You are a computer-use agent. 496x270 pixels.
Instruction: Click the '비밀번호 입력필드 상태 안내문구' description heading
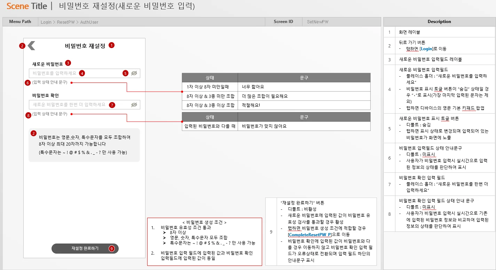point(431,148)
